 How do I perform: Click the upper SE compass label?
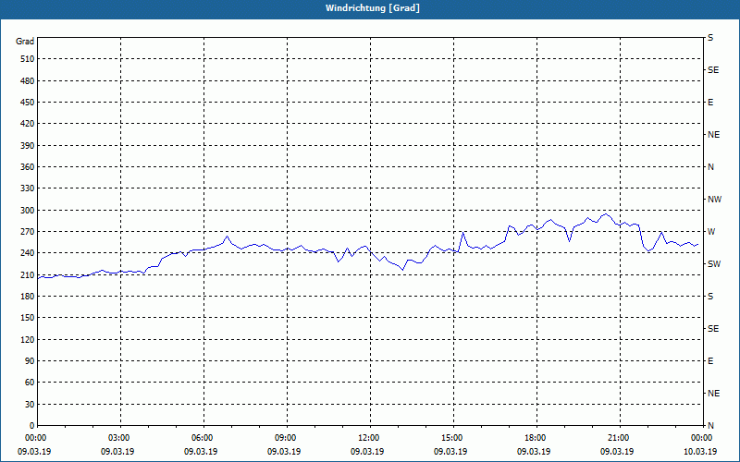pos(713,70)
